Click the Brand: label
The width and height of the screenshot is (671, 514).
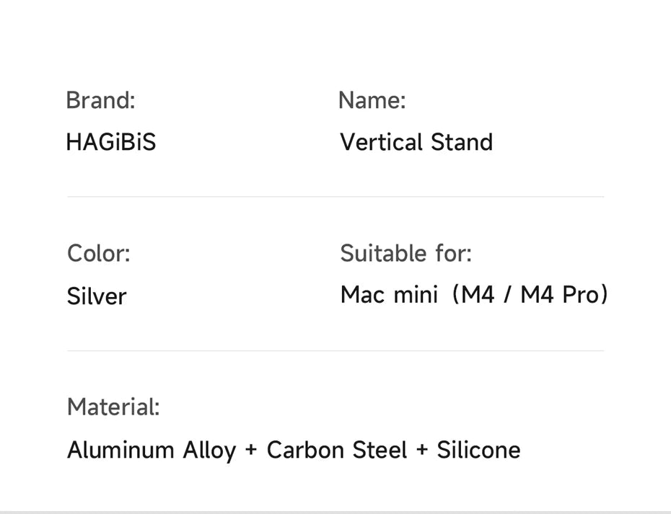[100, 100]
